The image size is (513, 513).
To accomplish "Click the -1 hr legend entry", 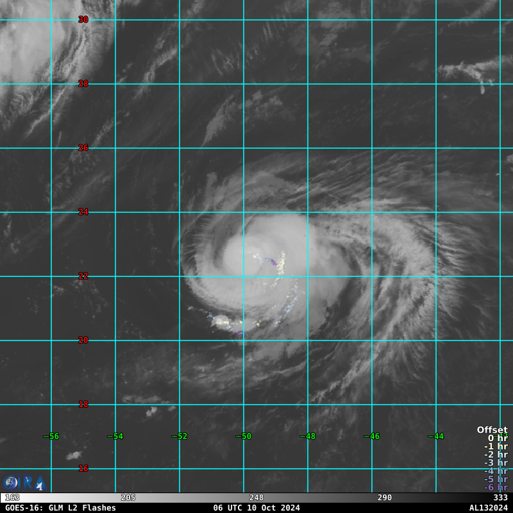I will 496,446.
